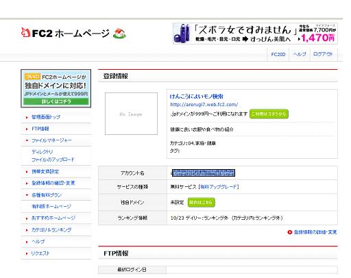Click the 無料サービス text
This screenshot has height=278, width=351.
point(184,187)
